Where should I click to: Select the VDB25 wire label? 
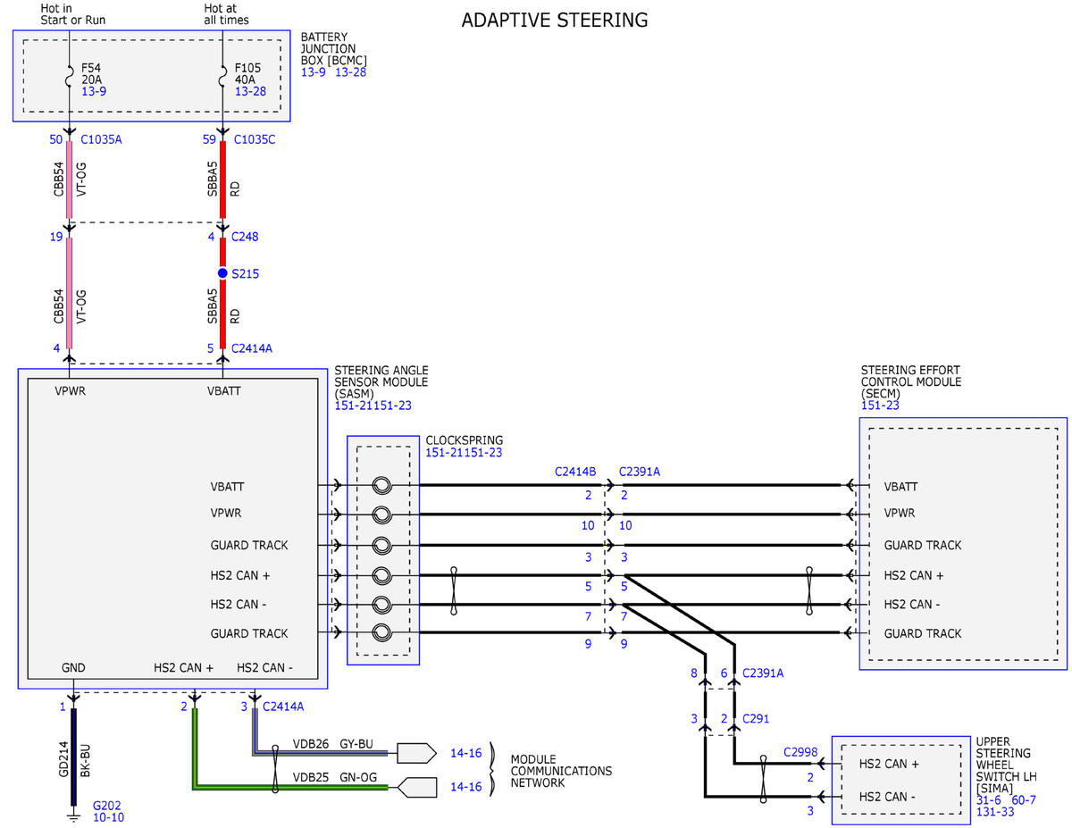311,777
